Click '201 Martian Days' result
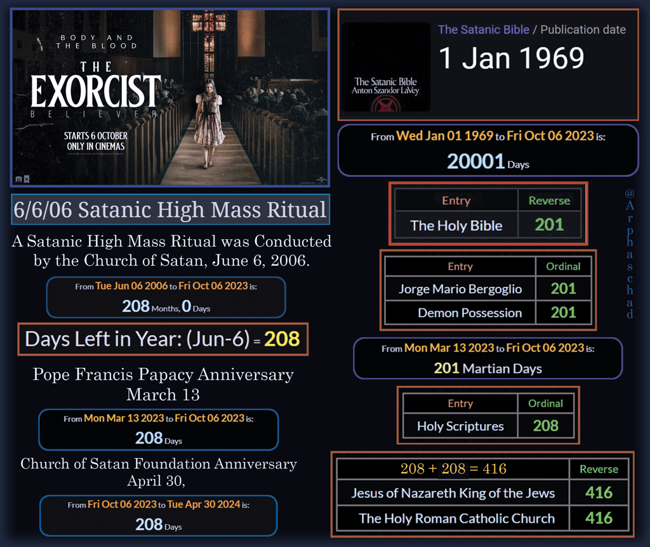Image resolution: width=650 pixels, height=547 pixels. click(x=488, y=369)
